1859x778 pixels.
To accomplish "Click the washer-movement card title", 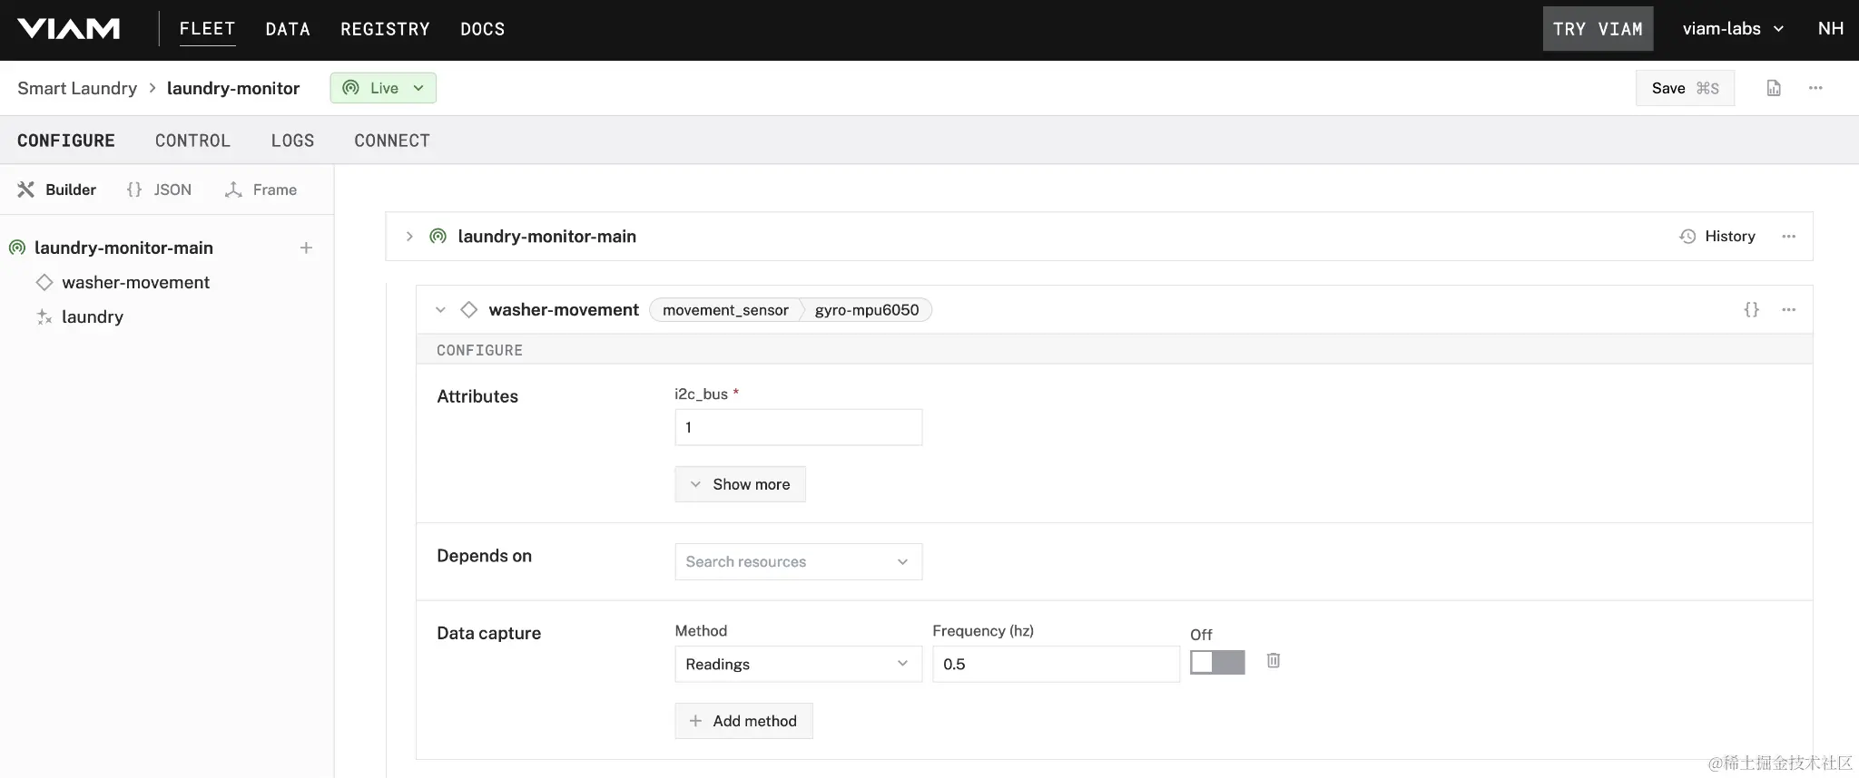I will coord(564,310).
